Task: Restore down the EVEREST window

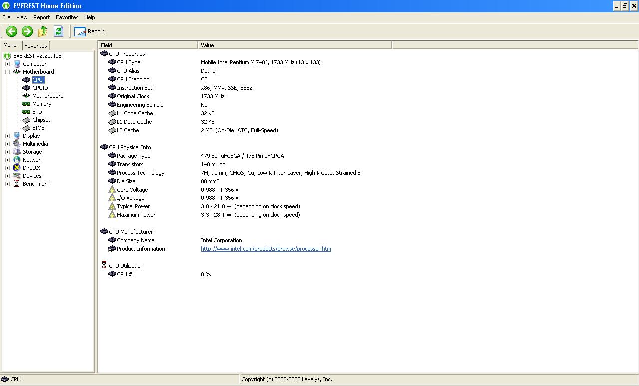Action: (625, 6)
